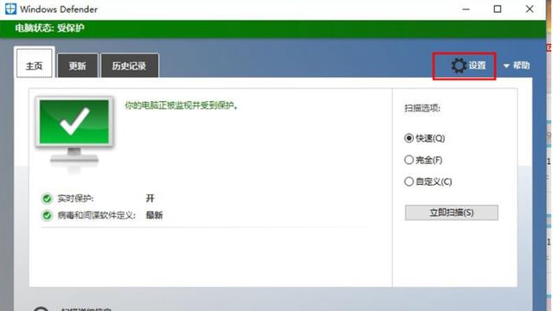Click the Windows Defender shield icon in the title bar
Screen dimensions: 553x311
[10, 9]
